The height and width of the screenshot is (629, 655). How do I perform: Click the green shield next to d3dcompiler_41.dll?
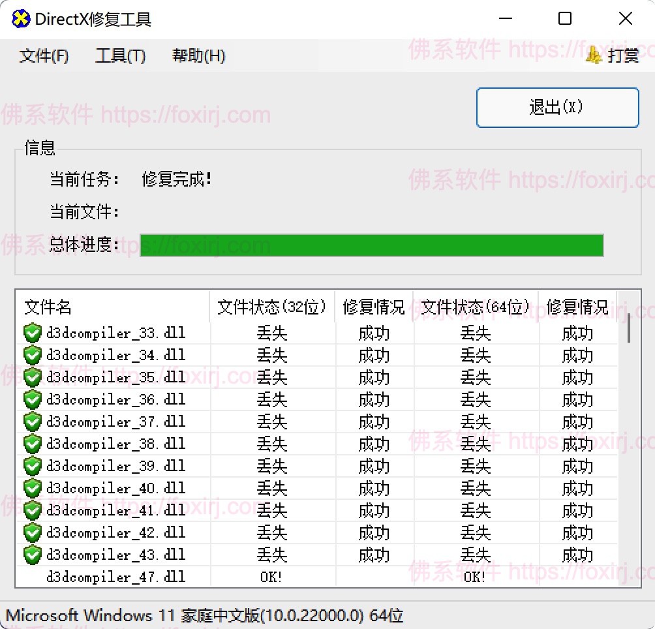[x=33, y=510]
